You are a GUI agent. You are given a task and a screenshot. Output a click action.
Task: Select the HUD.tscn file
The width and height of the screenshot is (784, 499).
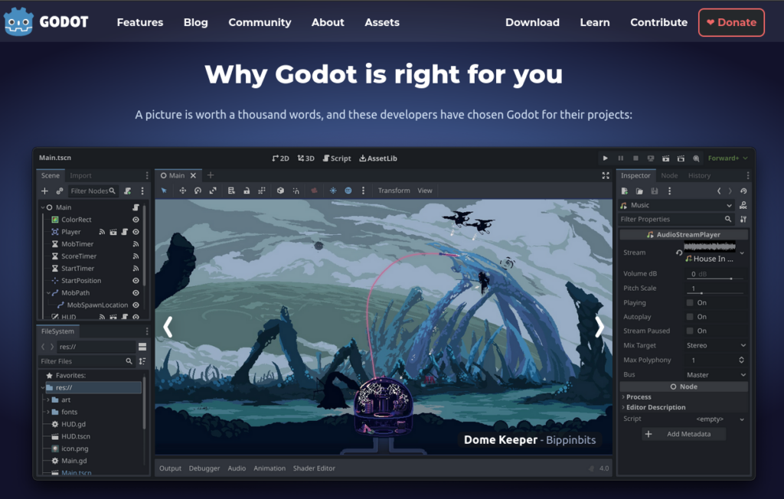(x=76, y=436)
